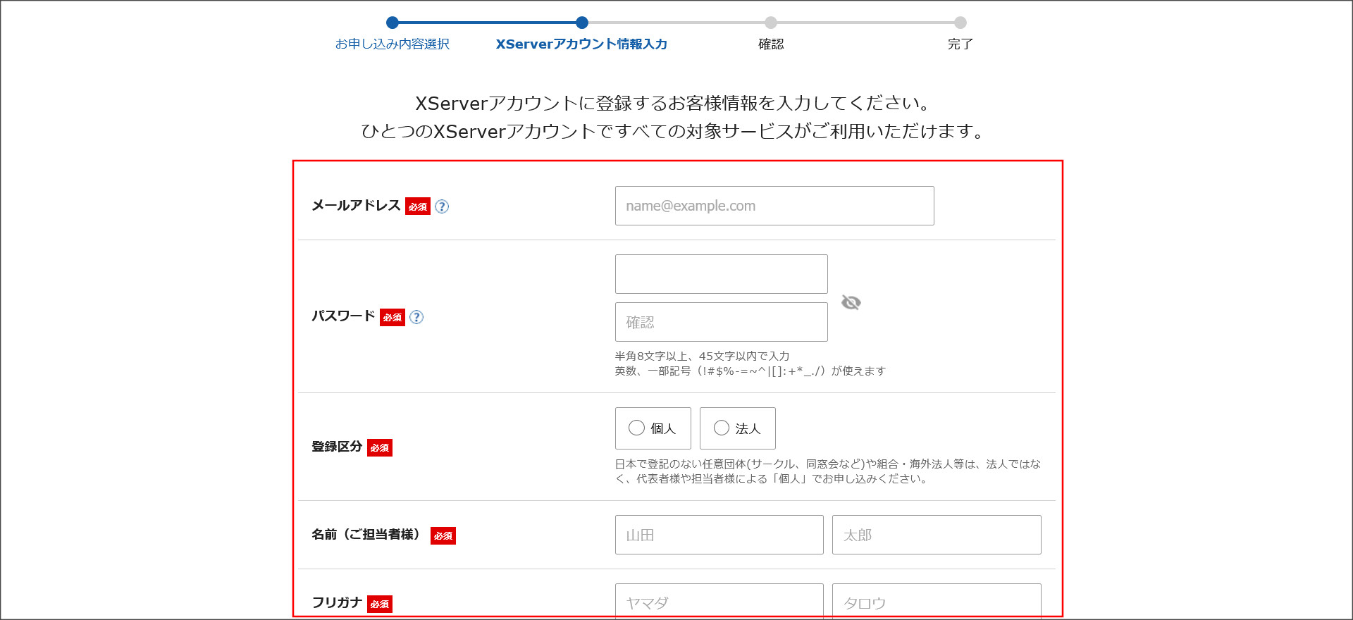Focus the empty password input field

click(721, 274)
